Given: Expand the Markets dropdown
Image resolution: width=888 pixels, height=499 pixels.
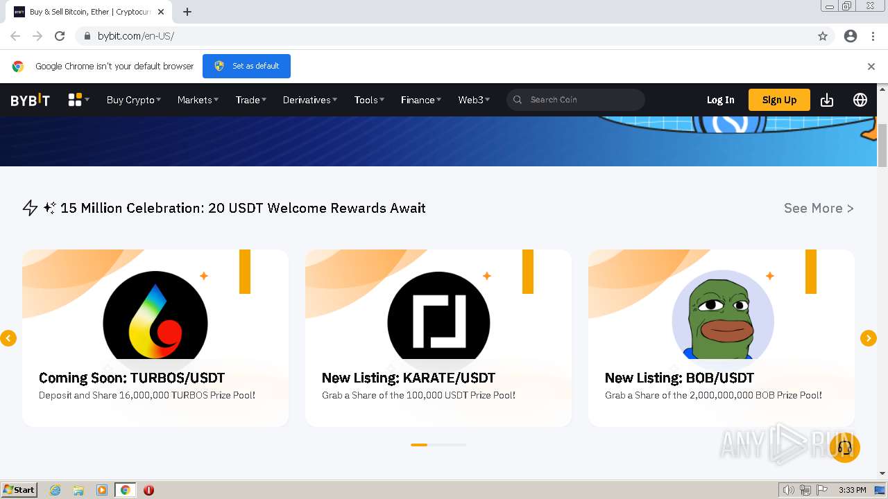Looking at the screenshot, I should pos(198,100).
